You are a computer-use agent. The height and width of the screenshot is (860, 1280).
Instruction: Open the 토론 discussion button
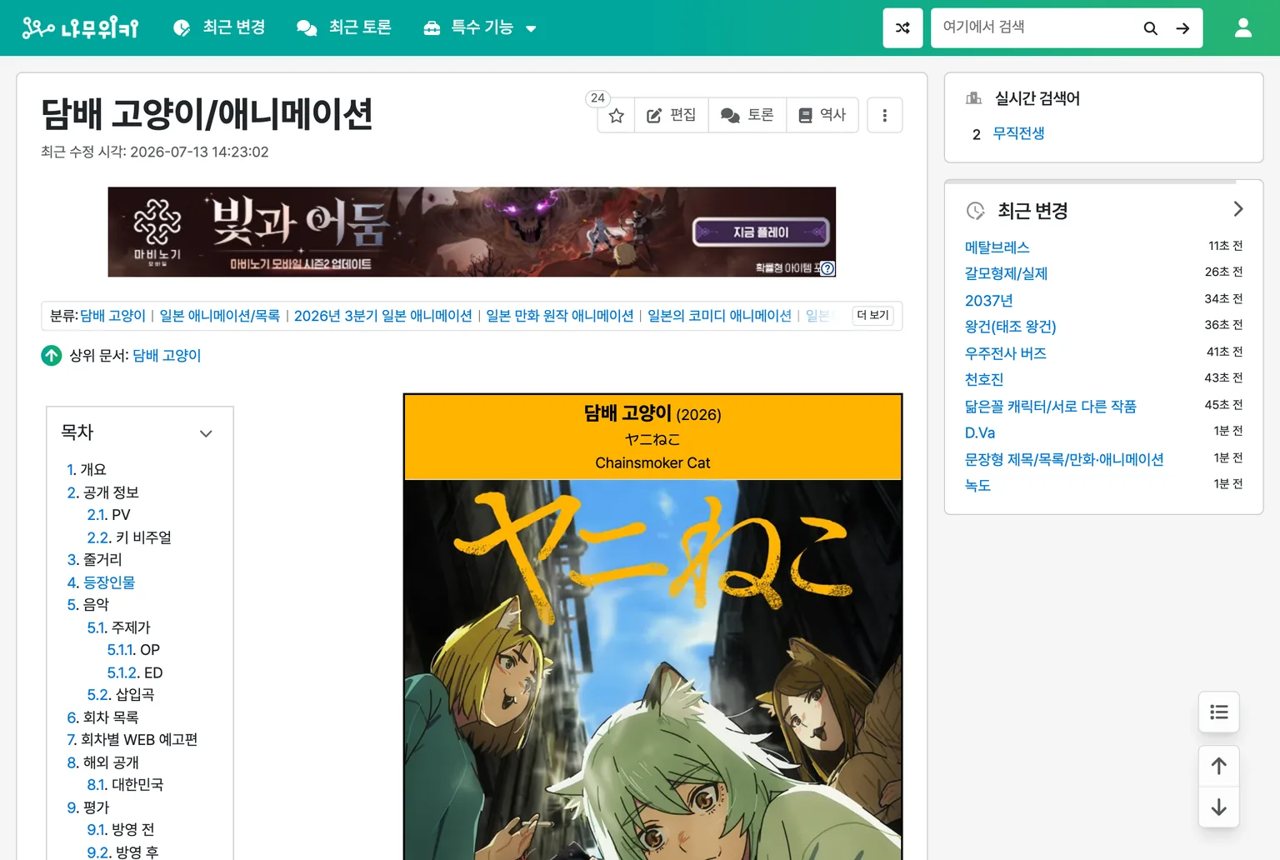747,115
